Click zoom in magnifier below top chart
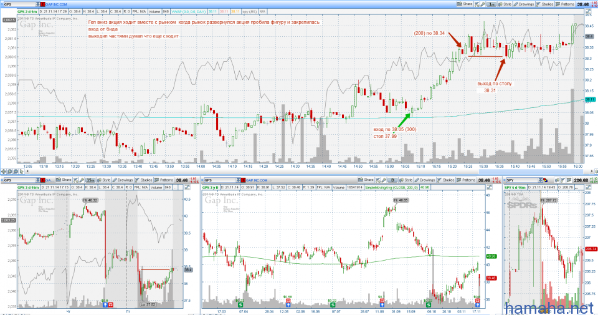The image size is (598, 315). tap(9, 172)
